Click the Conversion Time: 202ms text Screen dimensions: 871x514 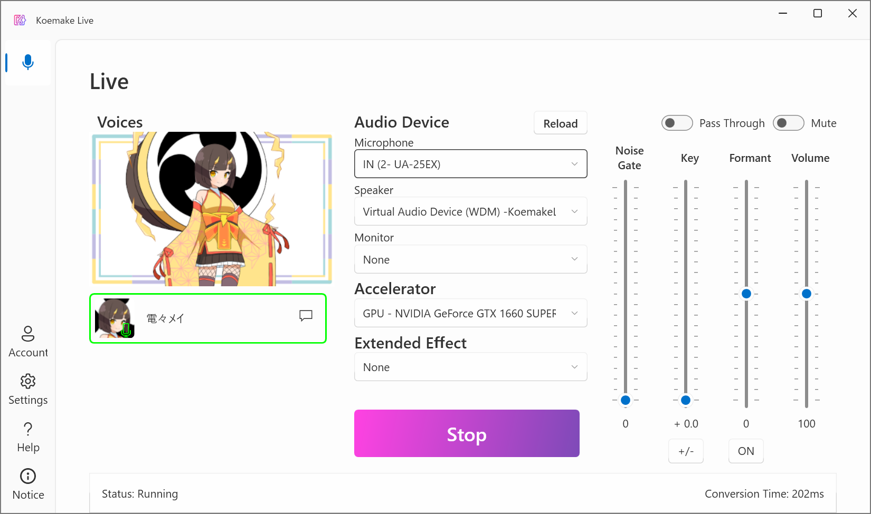tap(764, 494)
